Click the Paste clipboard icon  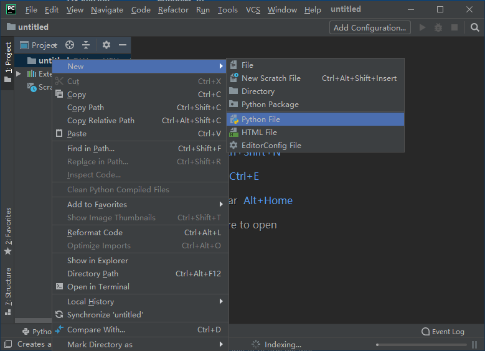[59, 133]
